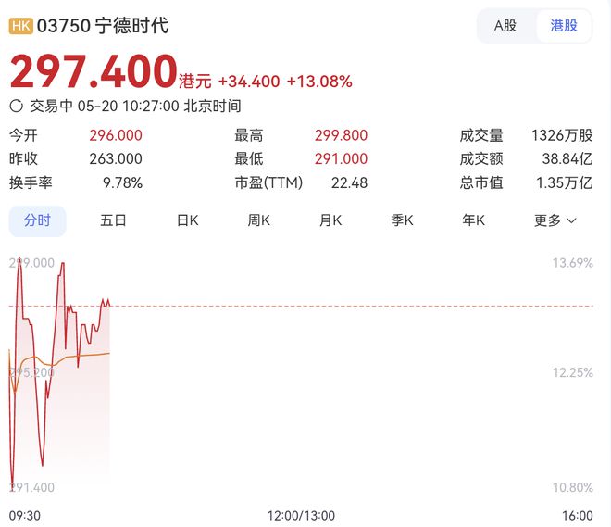611x527 pixels.
Task: Select the 五日 chart tab
Action: (x=113, y=220)
